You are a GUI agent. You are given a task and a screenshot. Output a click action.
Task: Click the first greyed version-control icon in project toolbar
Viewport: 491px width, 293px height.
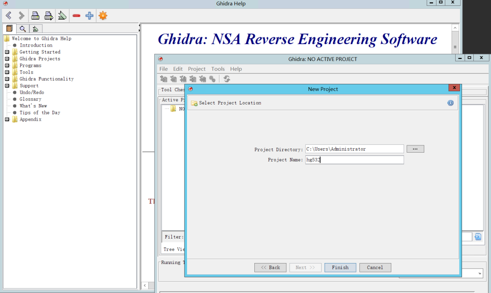[164, 79]
